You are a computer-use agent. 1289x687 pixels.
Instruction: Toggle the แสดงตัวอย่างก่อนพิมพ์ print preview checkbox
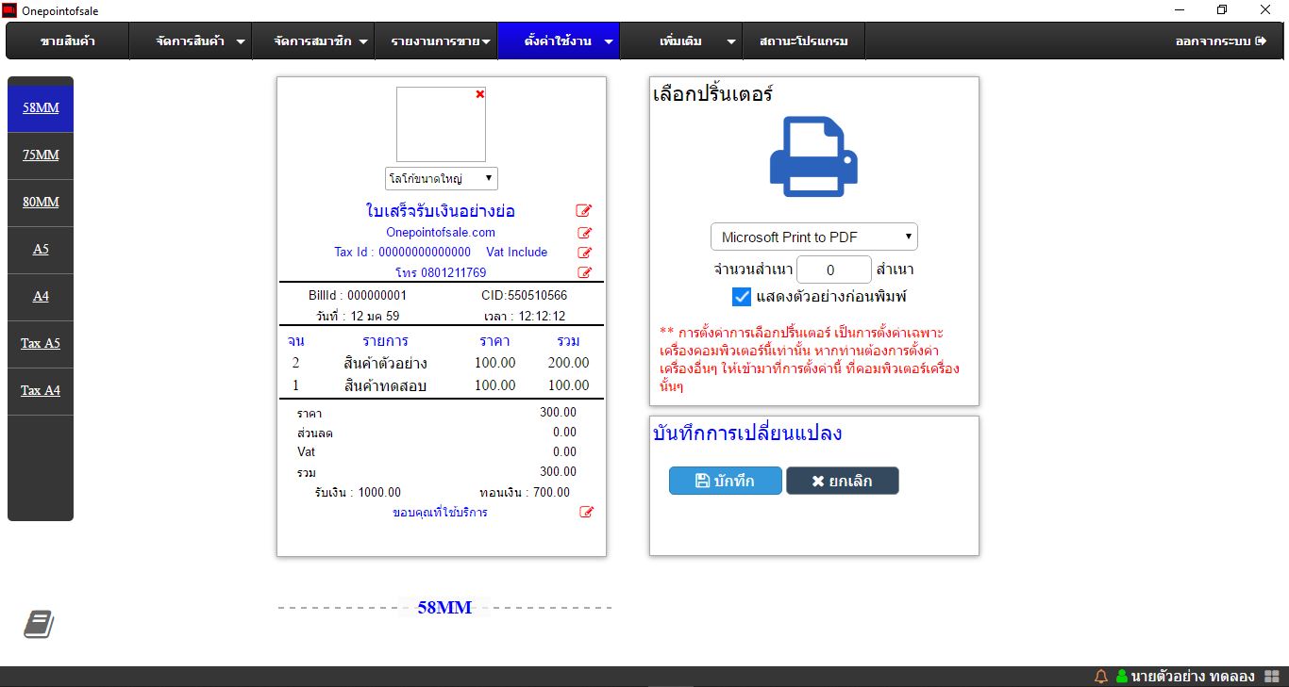pyautogui.click(x=742, y=297)
